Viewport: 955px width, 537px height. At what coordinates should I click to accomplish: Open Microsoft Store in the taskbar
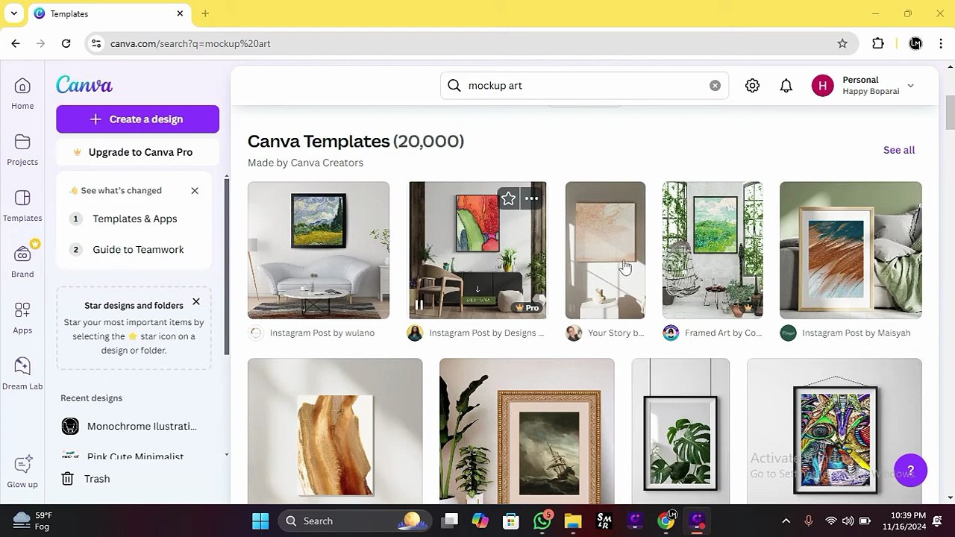click(x=511, y=521)
